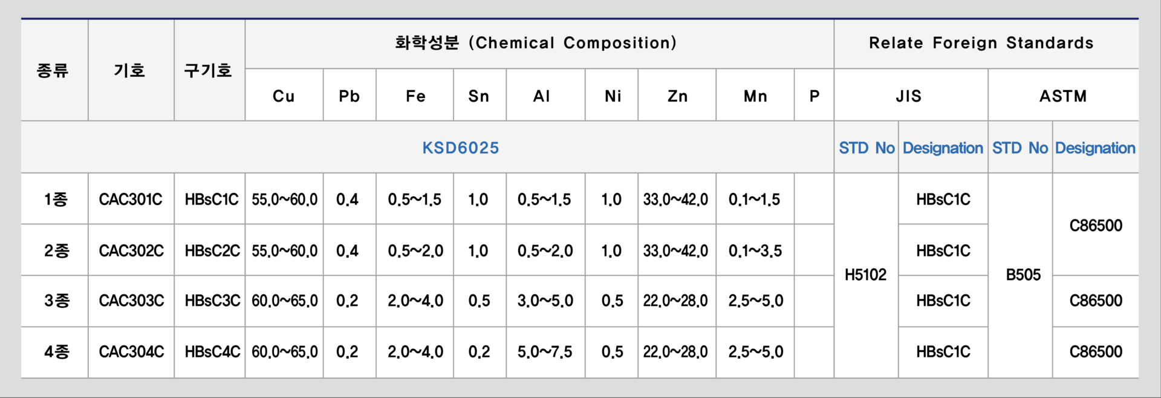Select the 3종 row label
Image resolution: width=1161 pixels, height=398 pixels.
[57, 301]
